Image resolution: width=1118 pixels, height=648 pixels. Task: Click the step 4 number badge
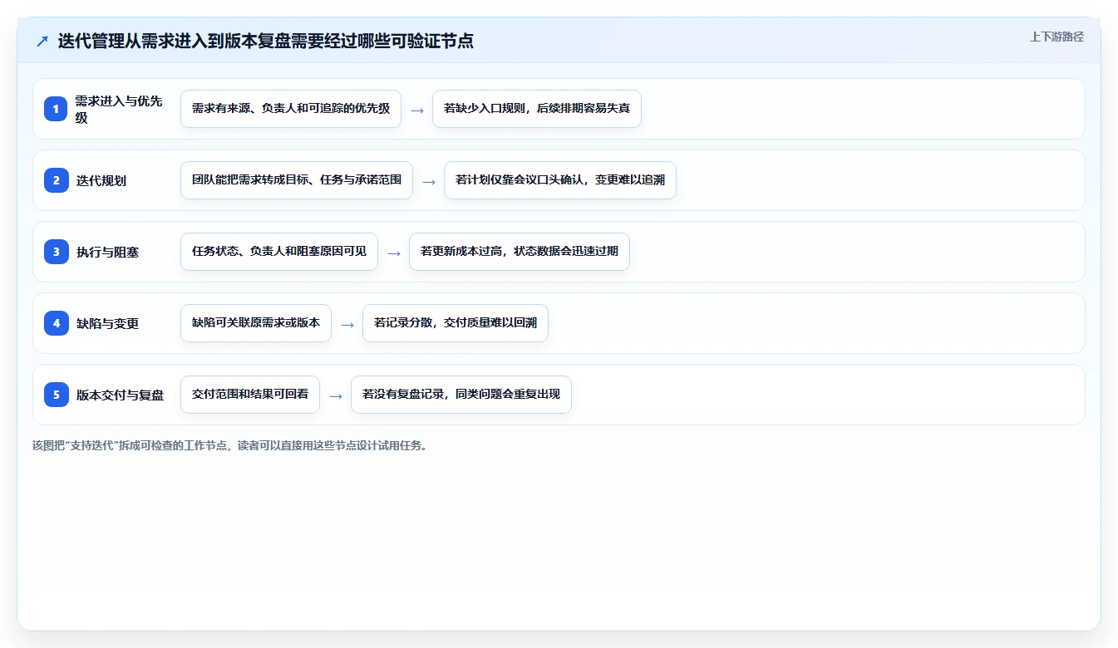click(57, 323)
